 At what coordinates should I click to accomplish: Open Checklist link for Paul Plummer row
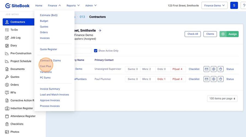click(194, 79)
